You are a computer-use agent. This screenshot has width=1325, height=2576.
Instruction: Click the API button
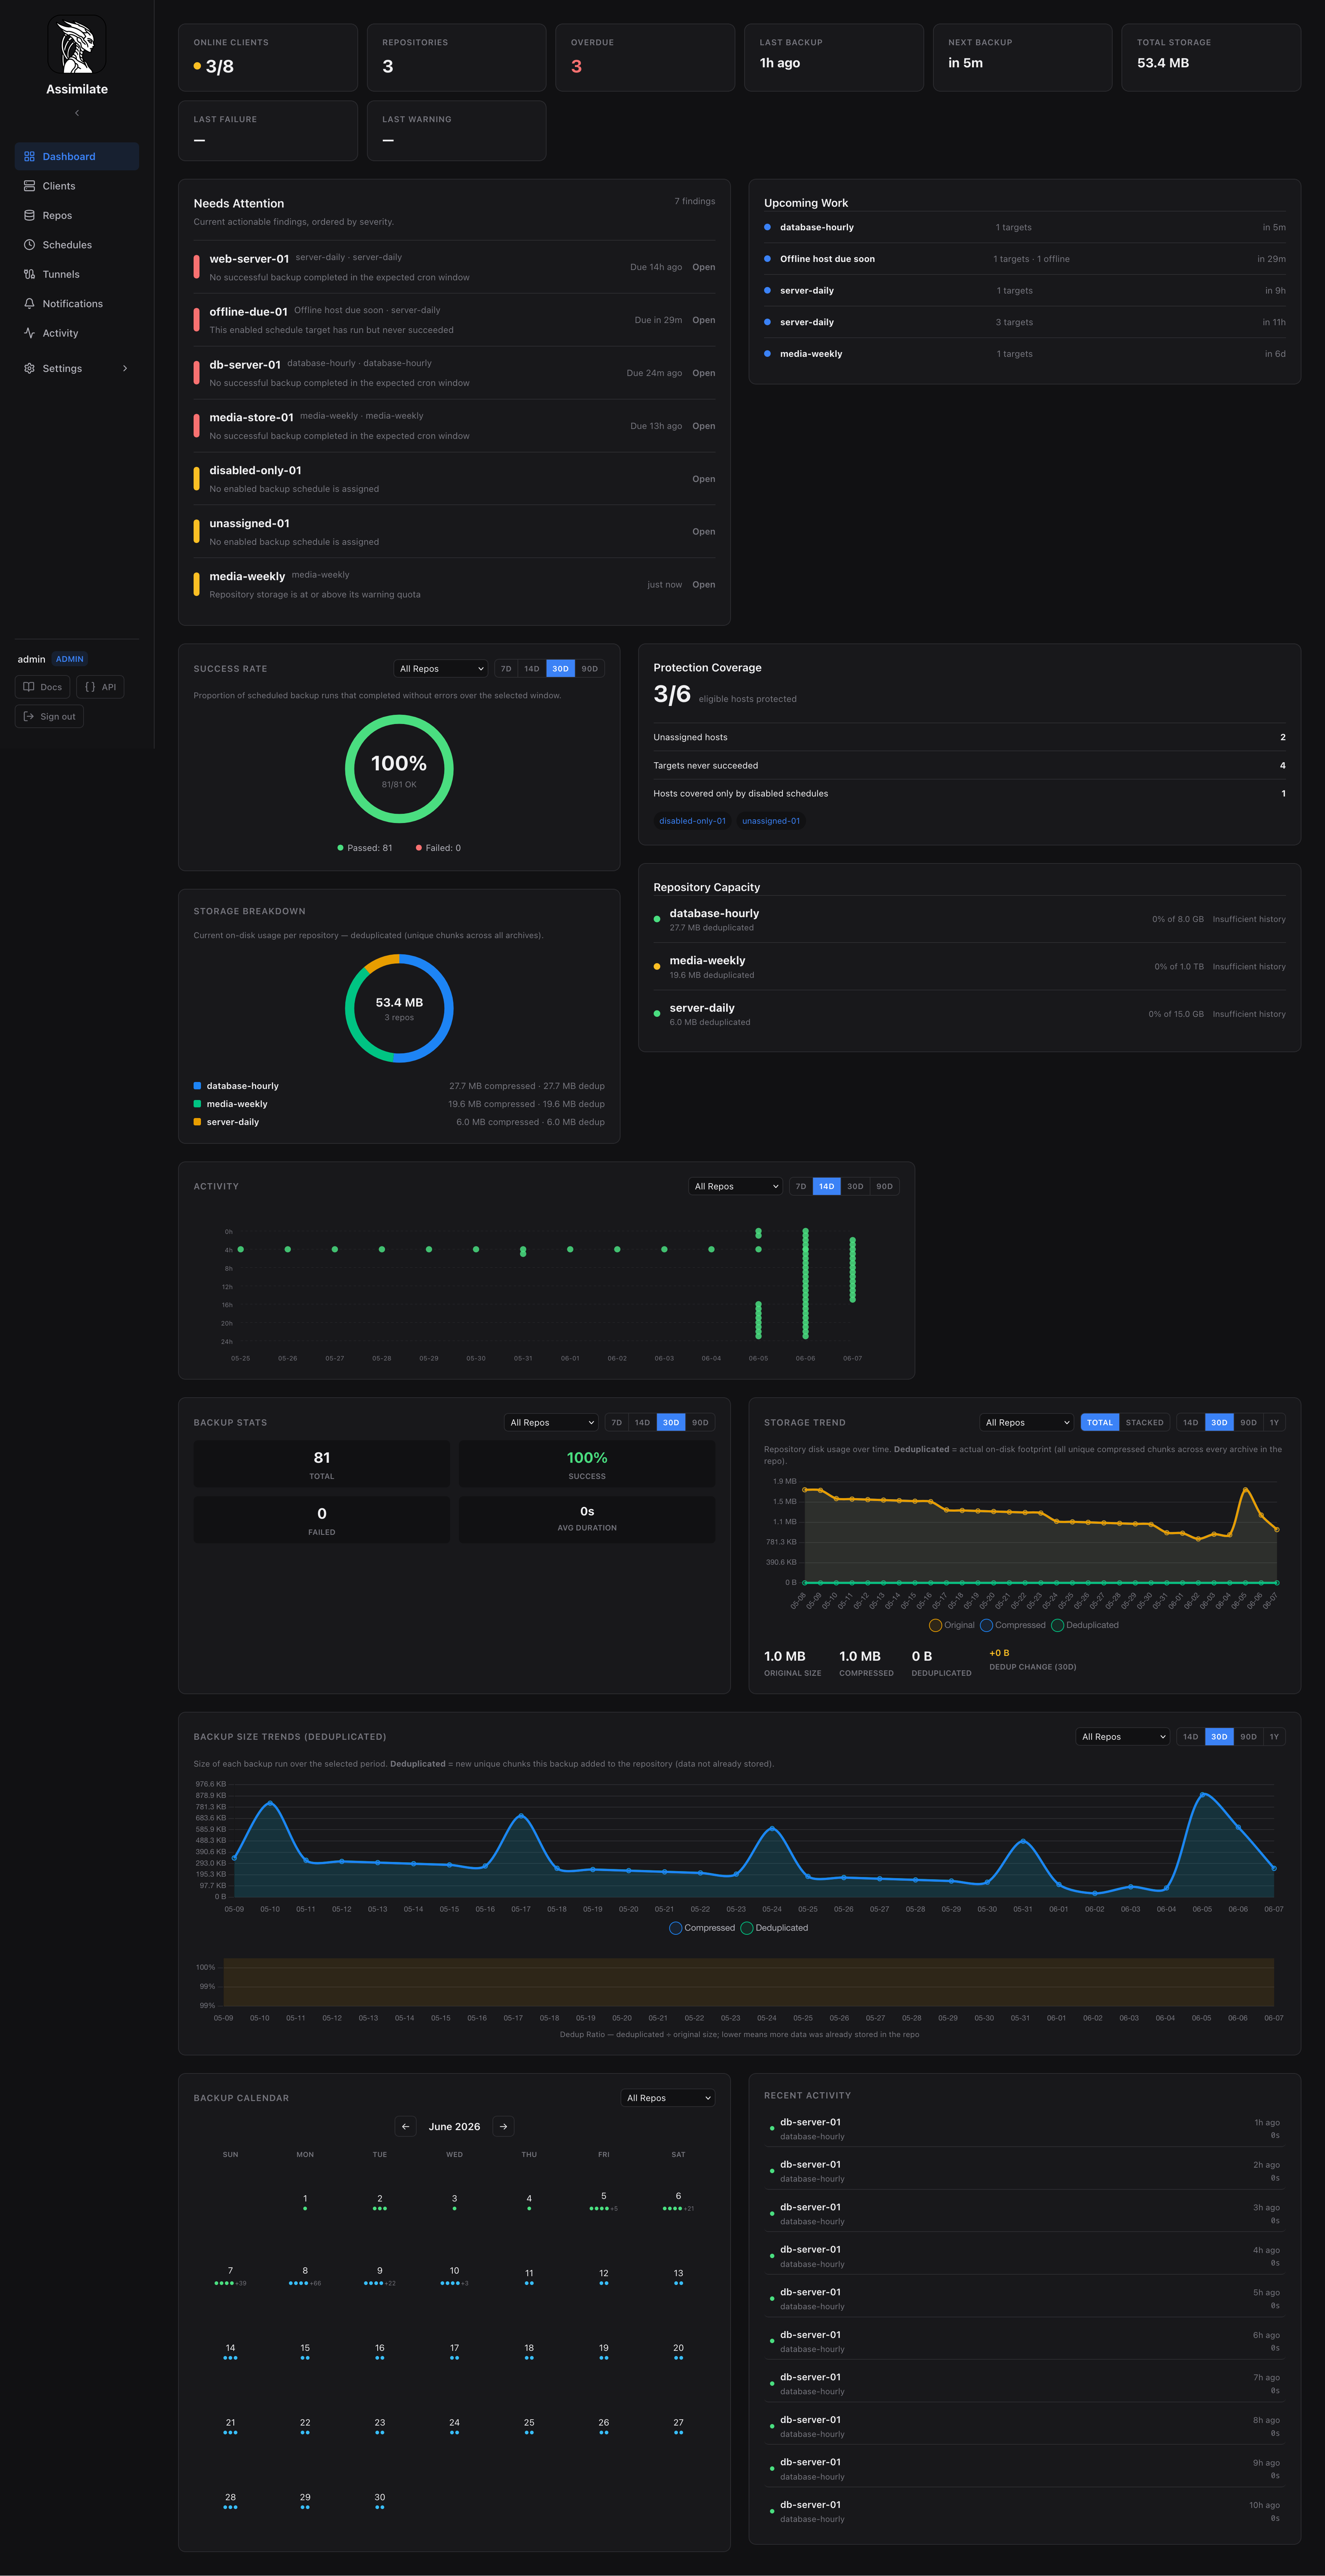[x=100, y=687]
